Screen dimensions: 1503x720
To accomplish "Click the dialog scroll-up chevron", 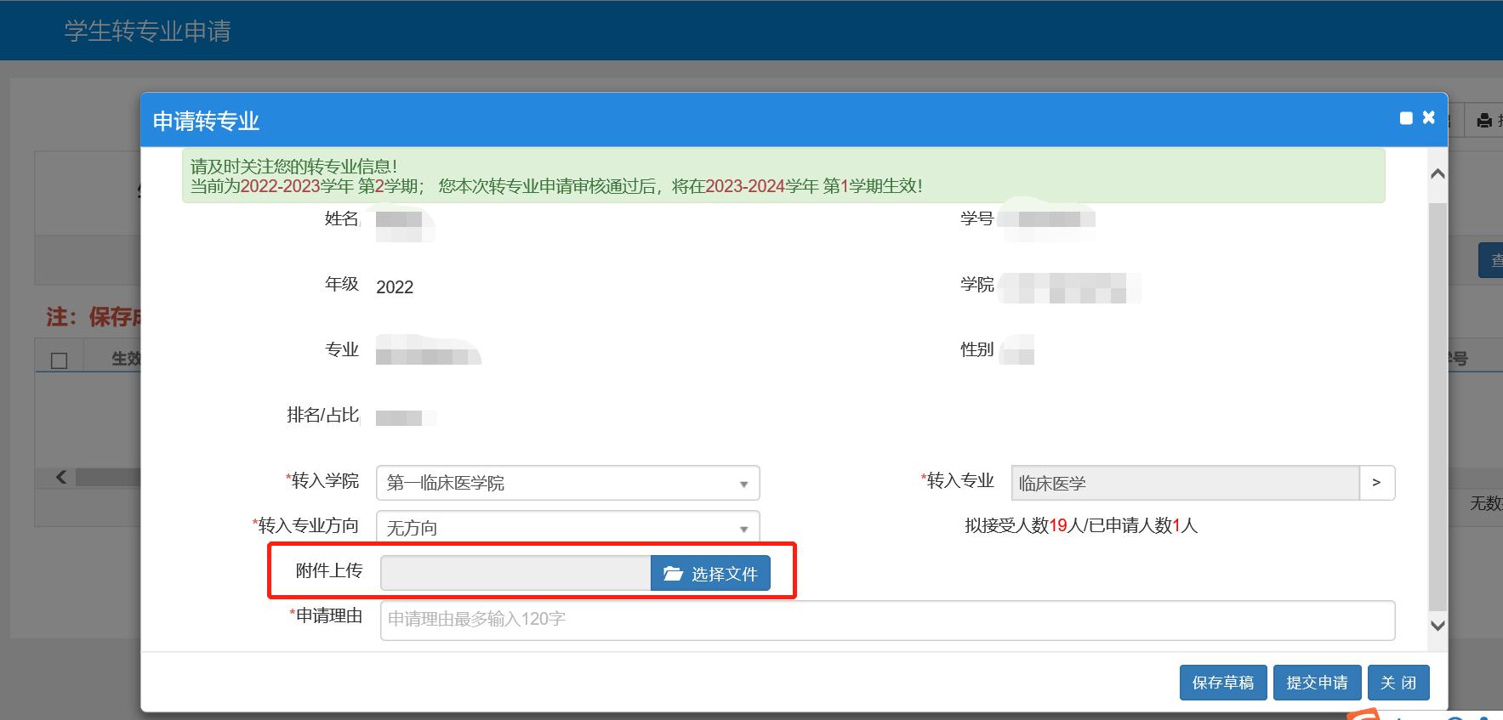I will point(1438,173).
